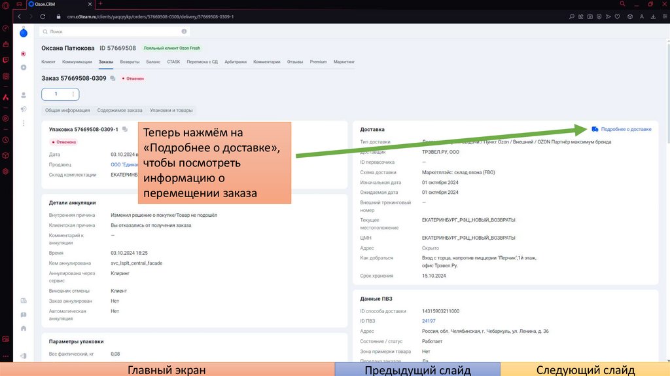Screen dimensions: 670x376
Task: Click the svc_lsplt_central_facade value
Action: coord(136,263)
